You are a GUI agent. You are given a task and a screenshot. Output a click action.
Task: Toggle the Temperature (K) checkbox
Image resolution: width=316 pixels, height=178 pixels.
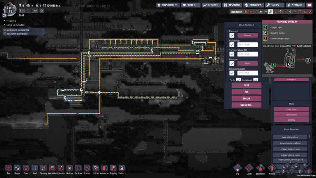tap(232, 54)
